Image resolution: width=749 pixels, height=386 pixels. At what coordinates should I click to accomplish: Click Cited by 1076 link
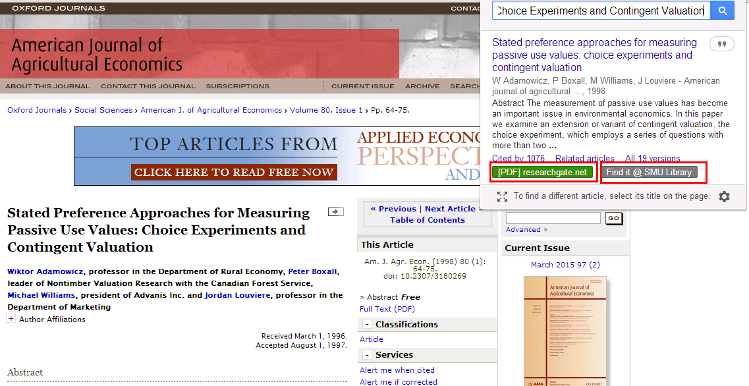(518, 158)
